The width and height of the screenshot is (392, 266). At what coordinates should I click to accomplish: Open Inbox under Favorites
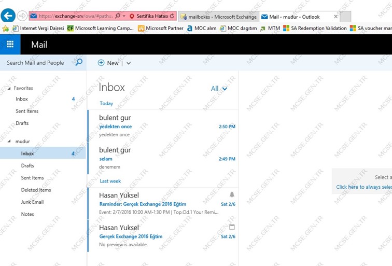click(21, 99)
